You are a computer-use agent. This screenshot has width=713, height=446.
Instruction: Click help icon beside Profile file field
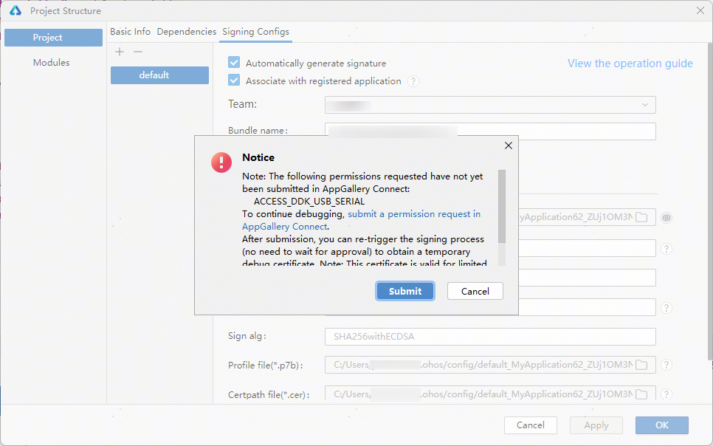pos(666,365)
